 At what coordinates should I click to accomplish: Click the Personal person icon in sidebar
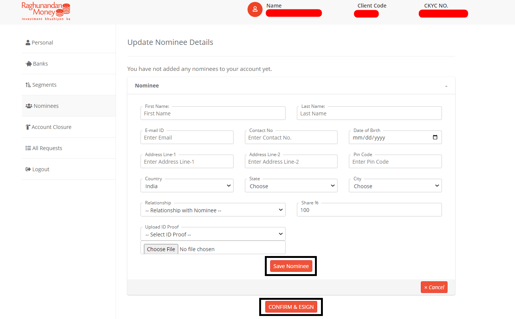tap(28, 43)
